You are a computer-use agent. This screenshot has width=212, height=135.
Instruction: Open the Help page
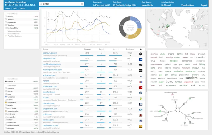click(15, 8)
